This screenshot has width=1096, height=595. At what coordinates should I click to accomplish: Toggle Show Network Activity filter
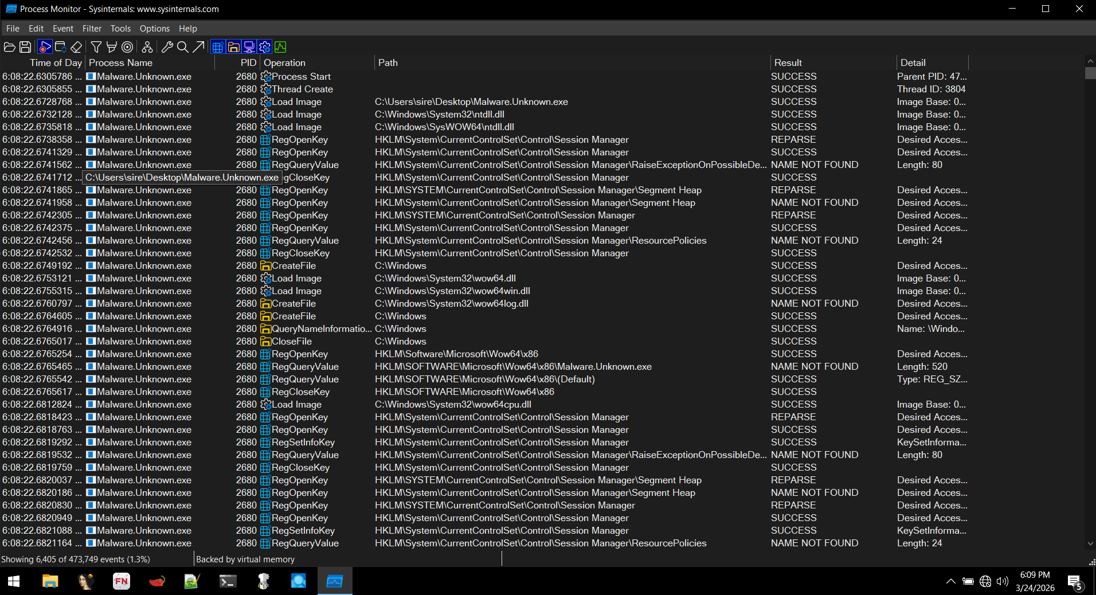249,47
